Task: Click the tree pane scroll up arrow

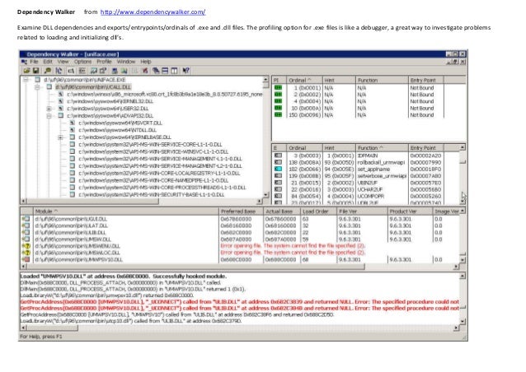Action: [x=265, y=80]
